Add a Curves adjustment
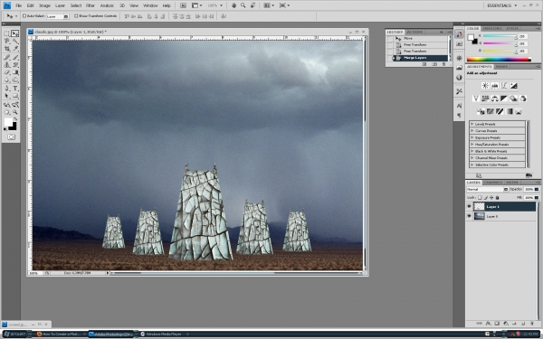 click(x=504, y=86)
